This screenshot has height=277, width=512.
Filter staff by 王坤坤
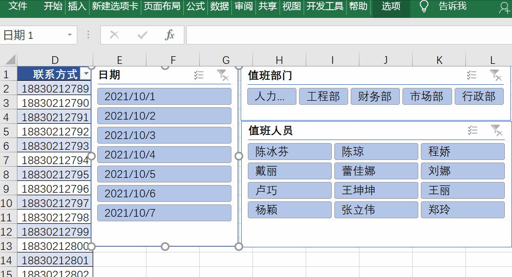[x=376, y=190]
